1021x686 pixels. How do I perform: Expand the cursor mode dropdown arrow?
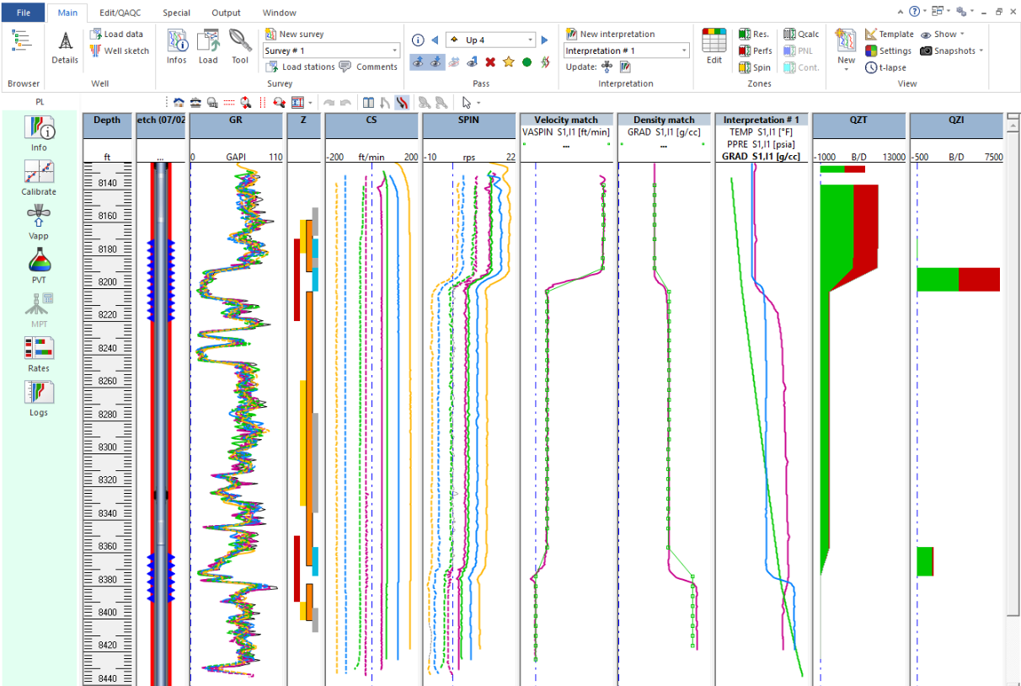(x=479, y=103)
